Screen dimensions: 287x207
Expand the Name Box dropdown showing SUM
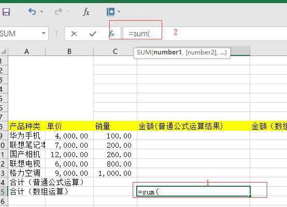coord(44,33)
